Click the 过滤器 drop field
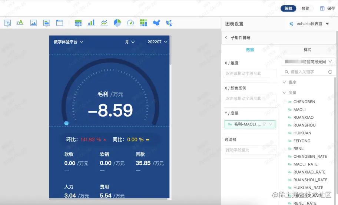Image resolution: width=338 pixels, height=205 pixels. coord(250,150)
